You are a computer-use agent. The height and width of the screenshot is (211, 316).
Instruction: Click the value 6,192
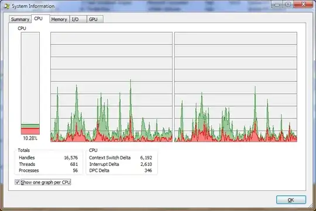pos(146,158)
